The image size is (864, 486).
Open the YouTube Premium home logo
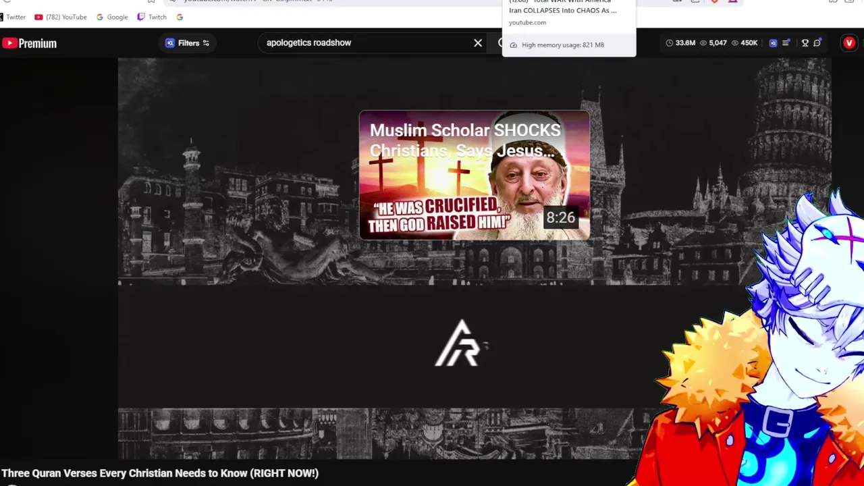pyautogui.click(x=29, y=43)
